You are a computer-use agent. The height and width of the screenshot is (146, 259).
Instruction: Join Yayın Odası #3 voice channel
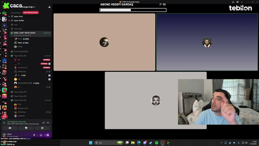20,92
